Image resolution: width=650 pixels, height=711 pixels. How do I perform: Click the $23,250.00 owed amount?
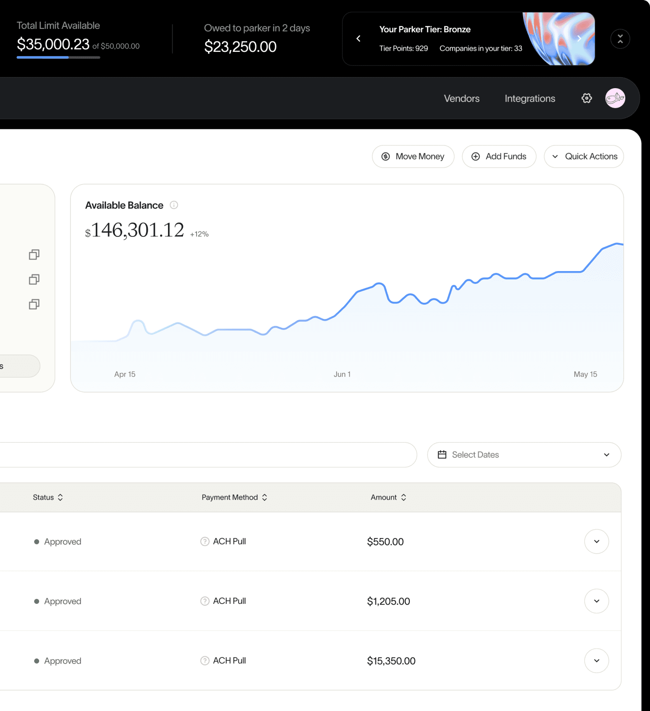click(x=240, y=47)
